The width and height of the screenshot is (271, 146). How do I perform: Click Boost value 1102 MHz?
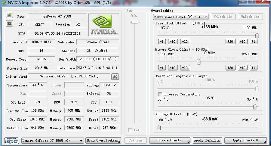click(109, 119)
